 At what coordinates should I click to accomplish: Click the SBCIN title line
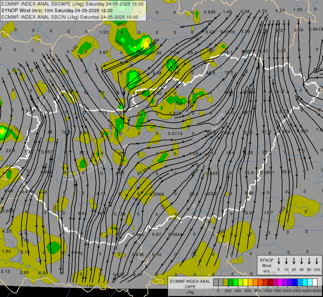70,17
